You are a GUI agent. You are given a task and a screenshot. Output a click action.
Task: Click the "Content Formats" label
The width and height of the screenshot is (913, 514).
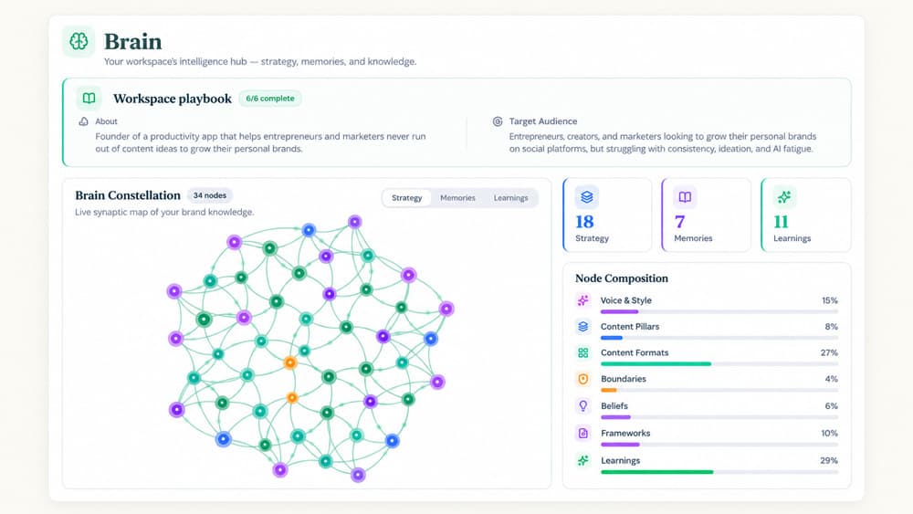click(x=635, y=352)
